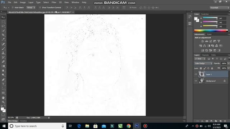The height and width of the screenshot is (129, 230).
Task: Select the Clone Stamp tool
Action: point(3,53)
